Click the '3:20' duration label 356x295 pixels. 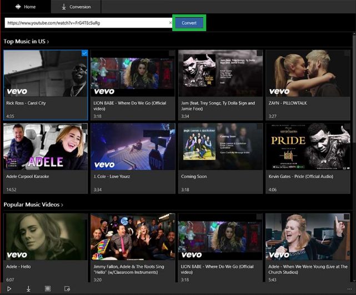click(x=97, y=279)
